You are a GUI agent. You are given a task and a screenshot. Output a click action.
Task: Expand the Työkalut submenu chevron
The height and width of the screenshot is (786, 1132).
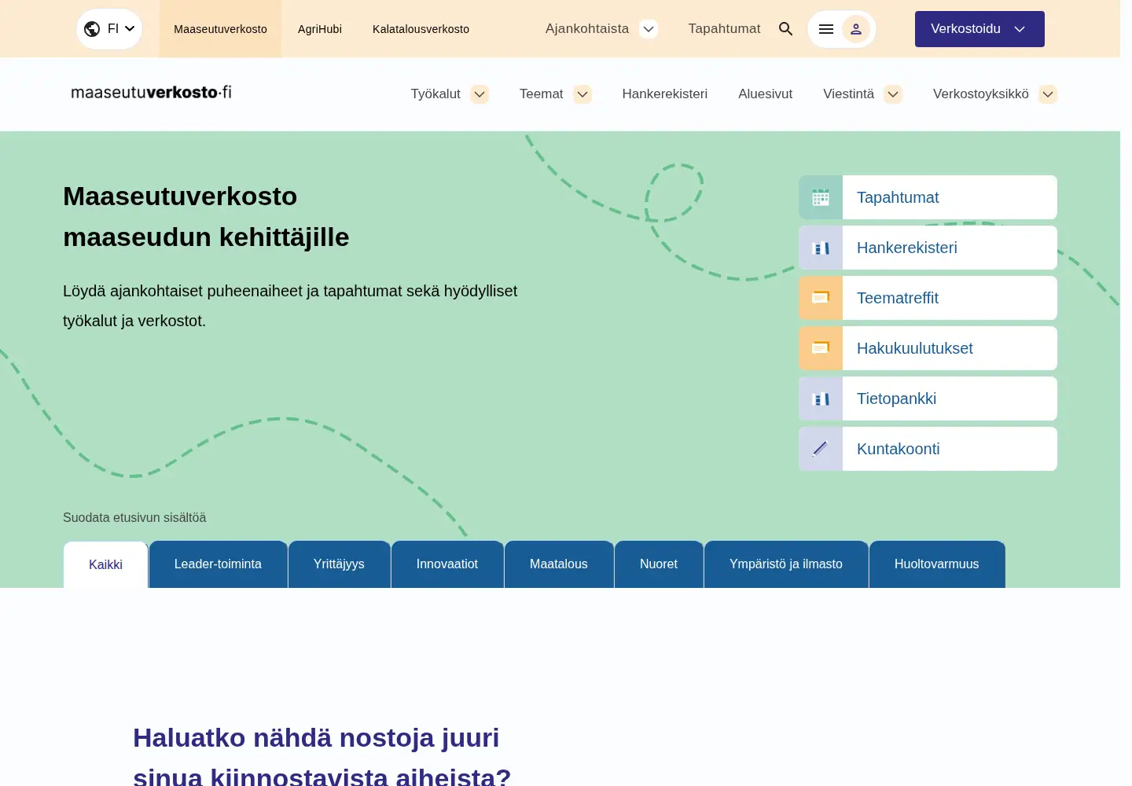click(480, 94)
